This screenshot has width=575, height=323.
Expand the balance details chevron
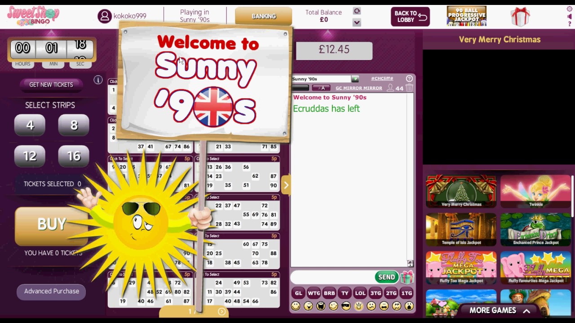pyautogui.click(x=357, y=22)
